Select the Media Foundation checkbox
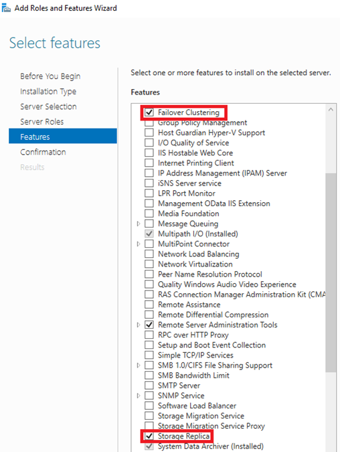The height and width of the screenshot is (452, 340). 149,214
